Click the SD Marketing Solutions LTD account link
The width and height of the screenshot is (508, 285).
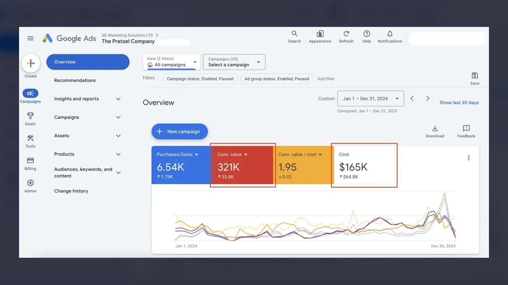(127, 35)
